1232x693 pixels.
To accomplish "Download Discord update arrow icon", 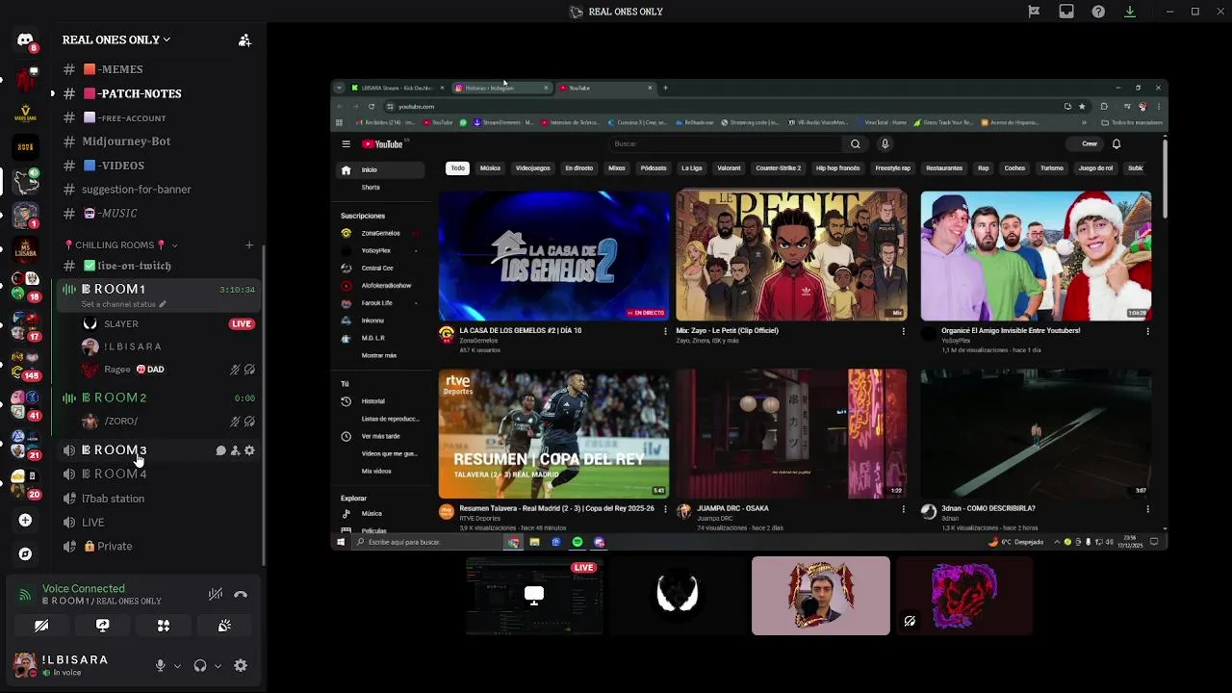I will point(1130,12).
